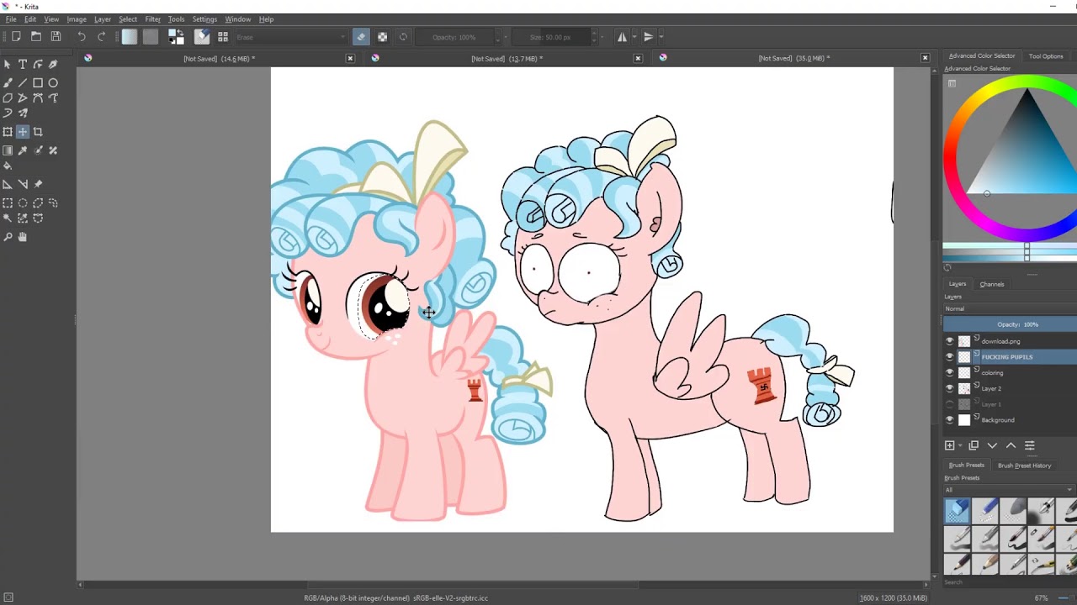Select the Ellipse shape tool
This screenshot has width=1077, height=605.
pyautogui.click(x=53, y=83)
